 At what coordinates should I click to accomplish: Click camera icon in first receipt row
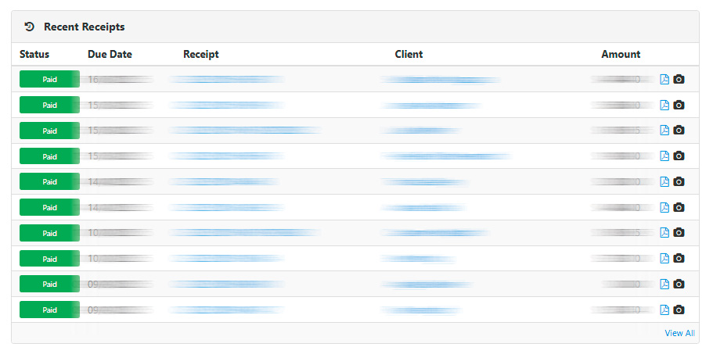point(679,79)
